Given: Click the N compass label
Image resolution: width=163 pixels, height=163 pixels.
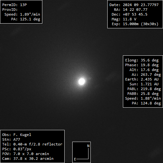Looking at the screenshot, I should coord(88,146).
